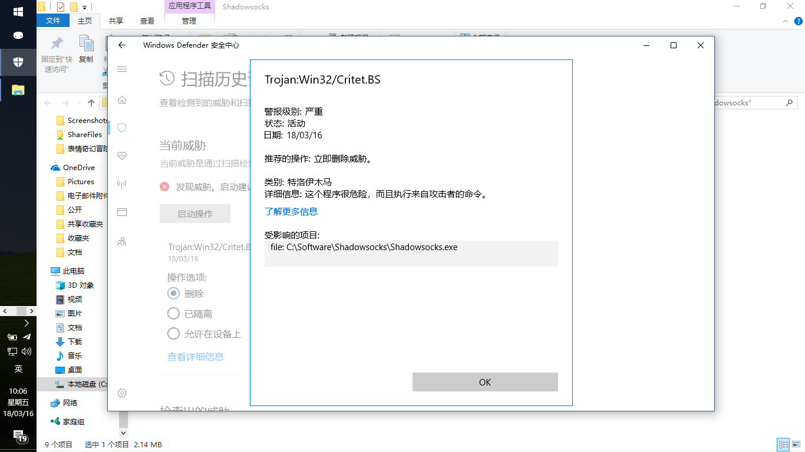805x452 pixels.
Task: Open the taskbar app below the Start button
Action: click(x=18, y=35)
